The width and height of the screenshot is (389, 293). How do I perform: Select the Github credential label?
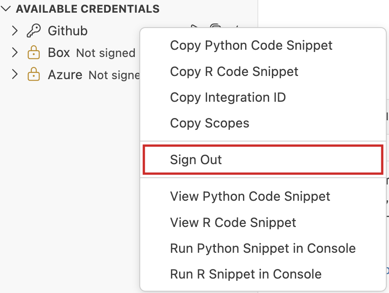pyautogui.click(x=67, y=31)
